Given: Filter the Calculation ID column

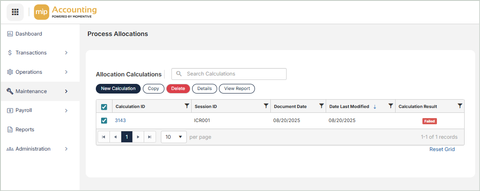Looking at the screenshot, I should click(187, 106).
